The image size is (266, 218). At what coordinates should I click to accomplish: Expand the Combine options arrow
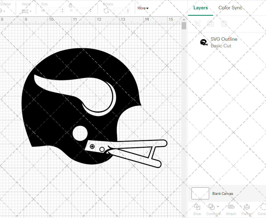[x=218, y=207]
